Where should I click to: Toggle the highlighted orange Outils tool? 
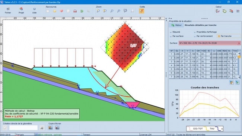coord(141,11)
